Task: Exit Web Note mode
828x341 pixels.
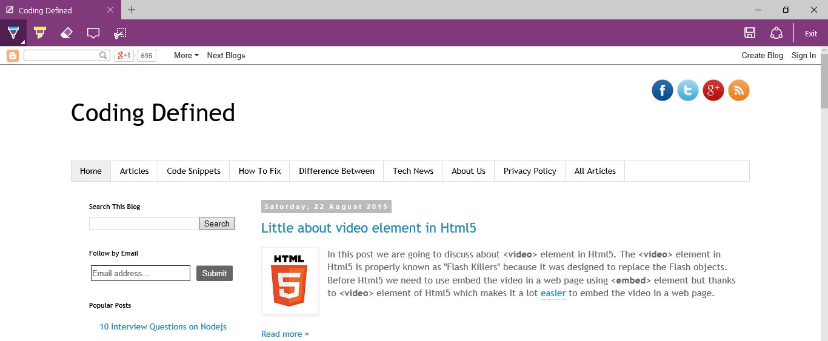Action: coord(811,34)
